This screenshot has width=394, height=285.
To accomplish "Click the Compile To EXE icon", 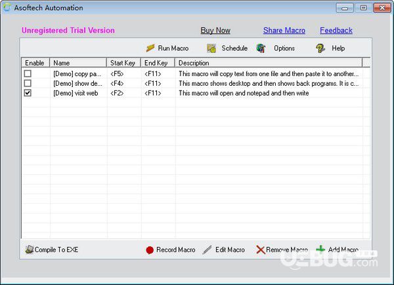I will [x=30, y=250].
